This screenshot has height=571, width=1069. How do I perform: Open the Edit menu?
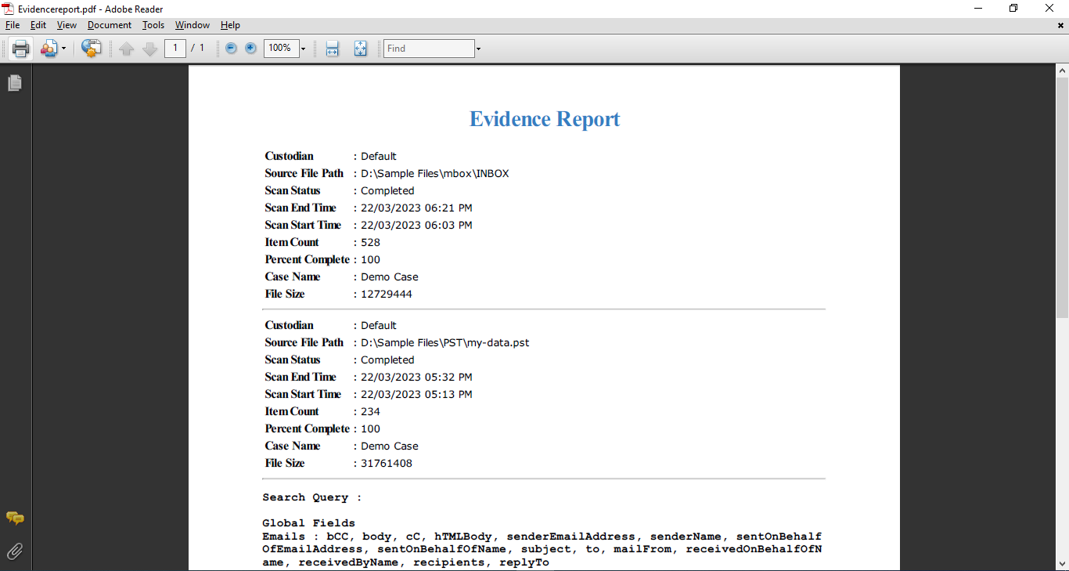point(38,25)
